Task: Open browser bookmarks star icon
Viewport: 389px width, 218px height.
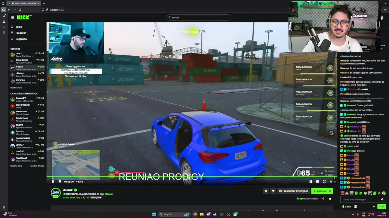Action: (x=4, y=32)
